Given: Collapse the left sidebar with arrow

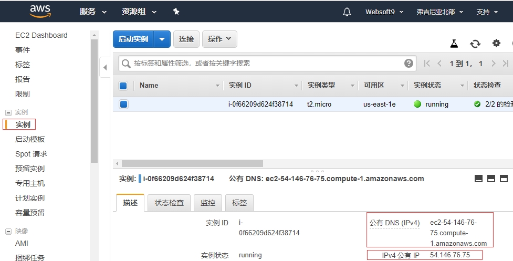Looking at the screenshot, I should point(105,67).
